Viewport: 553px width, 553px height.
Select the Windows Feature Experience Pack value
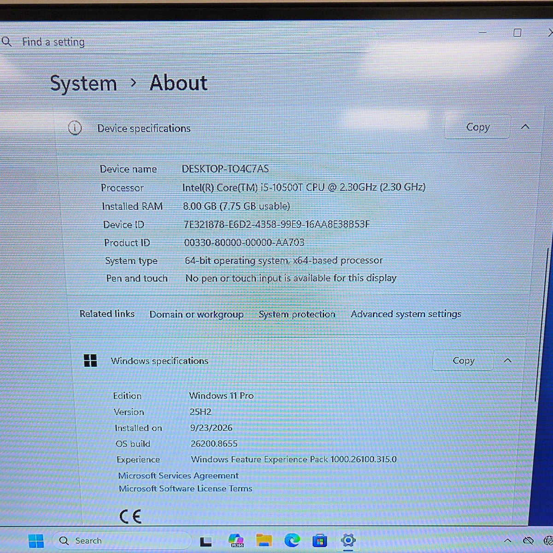(x=294, y=459)
